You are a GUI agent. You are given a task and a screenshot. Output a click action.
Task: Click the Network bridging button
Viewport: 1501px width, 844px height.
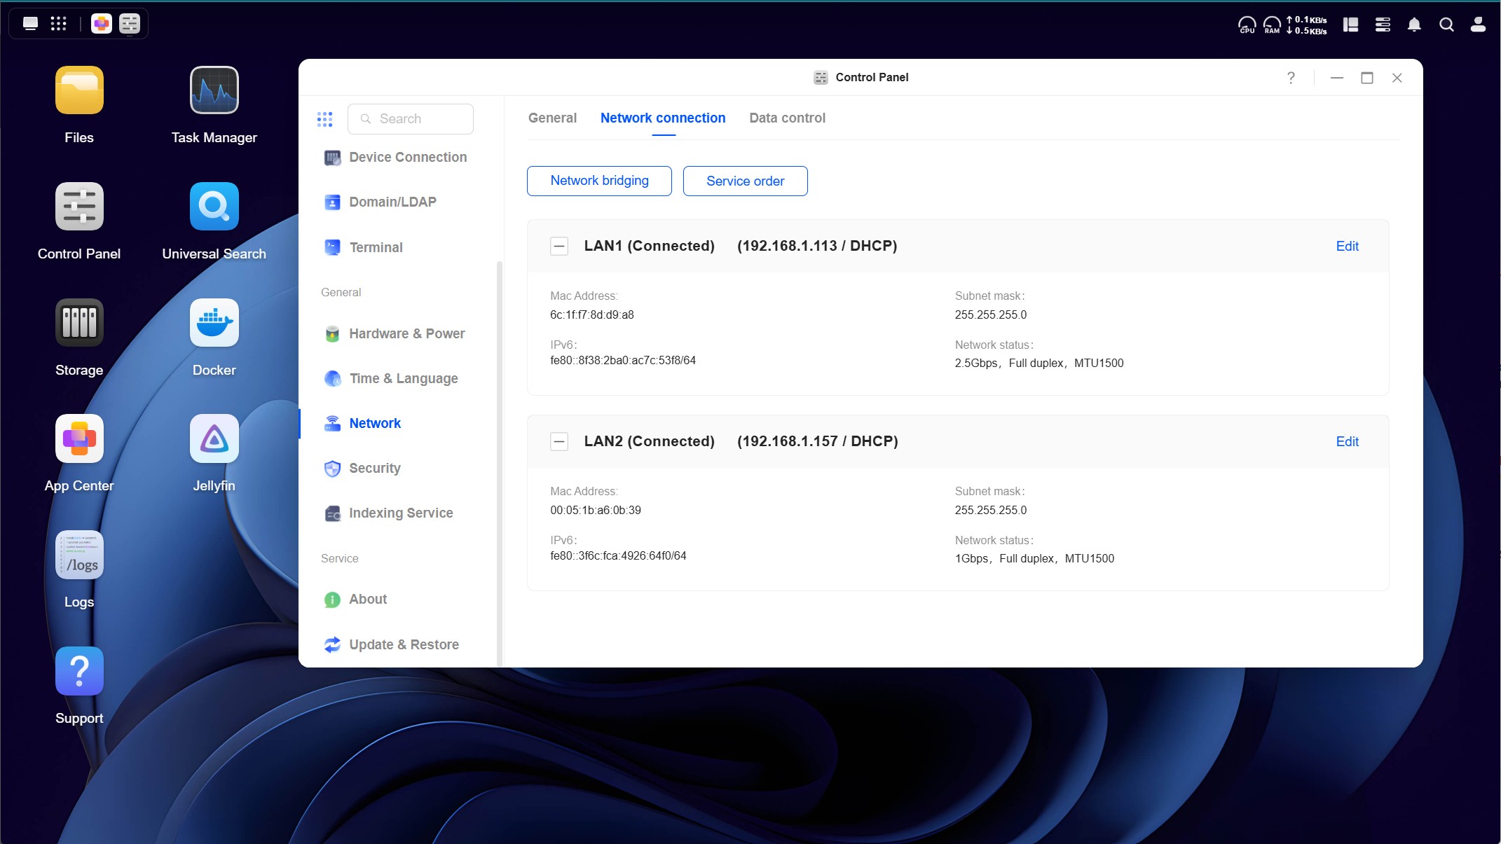point(599,181)
